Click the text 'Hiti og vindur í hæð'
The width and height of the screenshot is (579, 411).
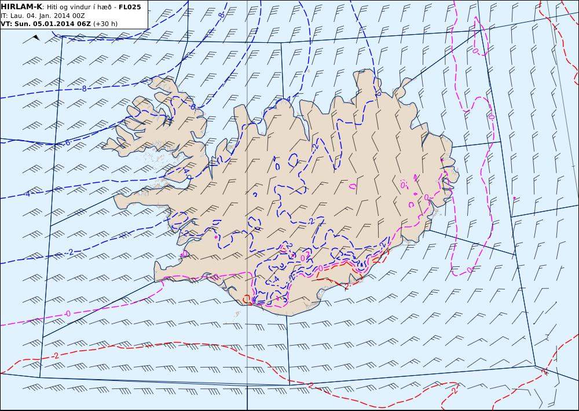[78, 7]
